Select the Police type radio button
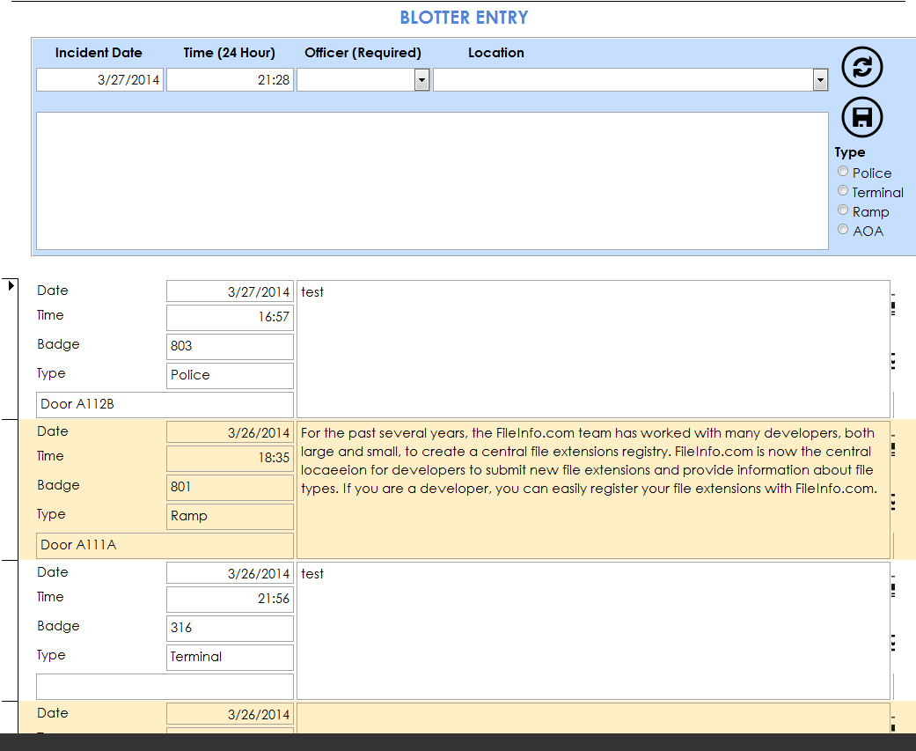Viewport: 916px width, 751px height. pos(842,171)
